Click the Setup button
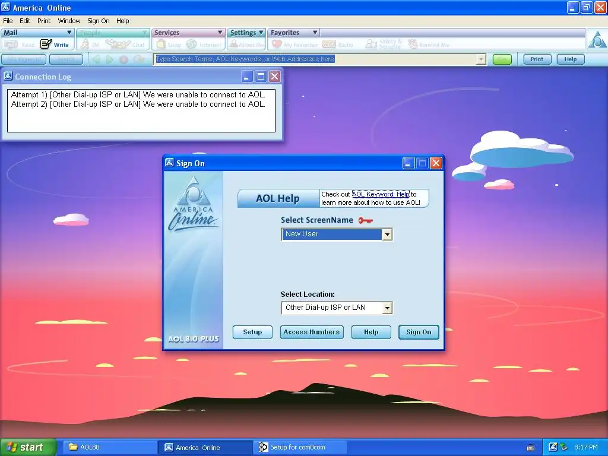The image size is (608, 456). pyautogui.click(x=252, y=332)
